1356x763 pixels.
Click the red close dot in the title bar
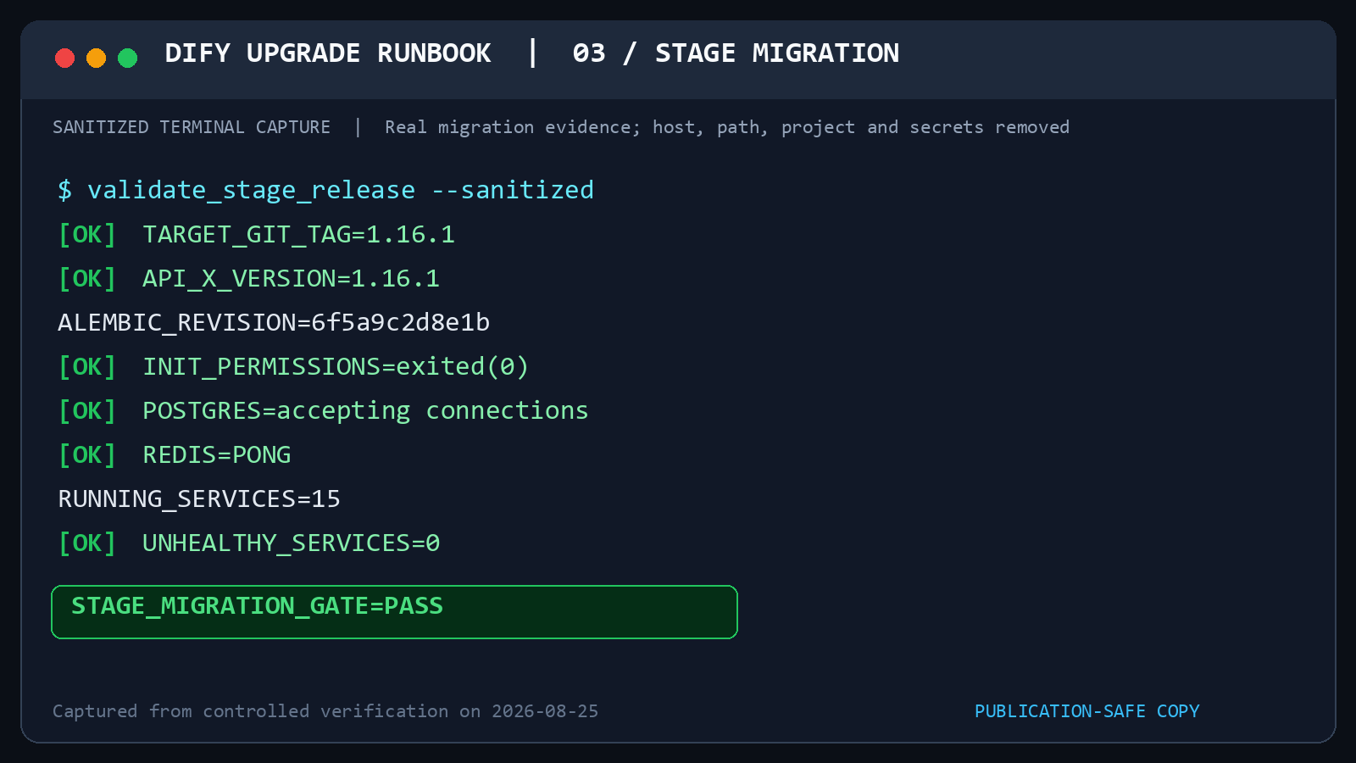(x=64, y=58)
